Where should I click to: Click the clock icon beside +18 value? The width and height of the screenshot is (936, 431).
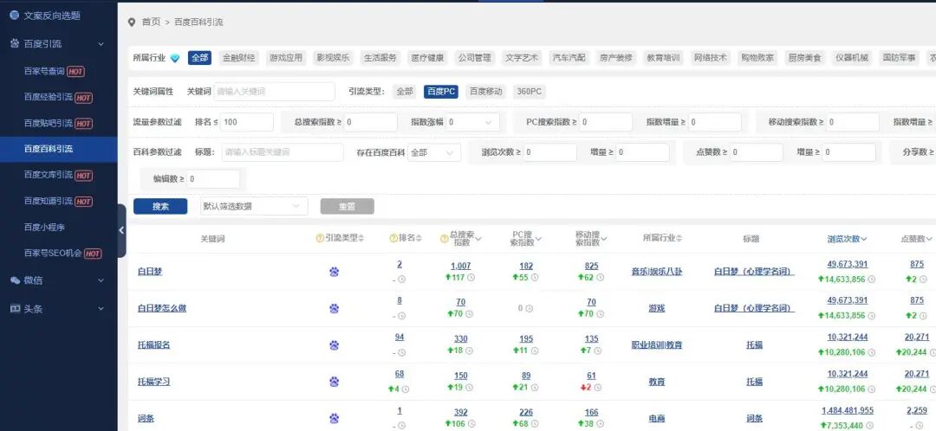click(469, 351)
